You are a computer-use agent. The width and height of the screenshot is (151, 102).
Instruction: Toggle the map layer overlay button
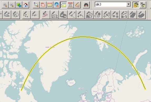pos(136,5)
